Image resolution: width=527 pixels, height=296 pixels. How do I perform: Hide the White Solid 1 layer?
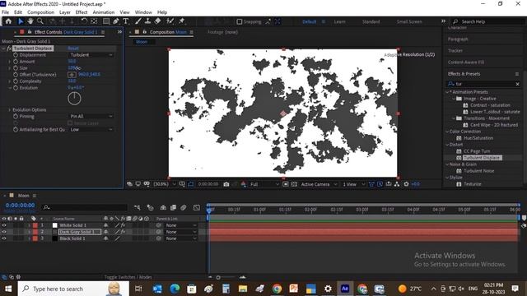(4, 225)
